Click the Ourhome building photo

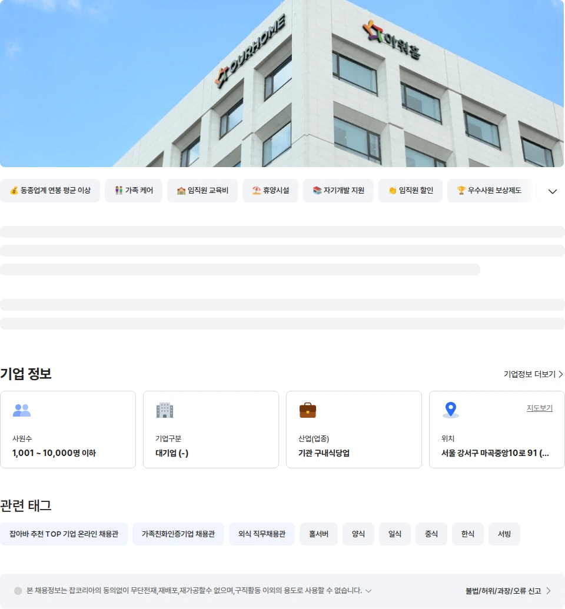282,84
